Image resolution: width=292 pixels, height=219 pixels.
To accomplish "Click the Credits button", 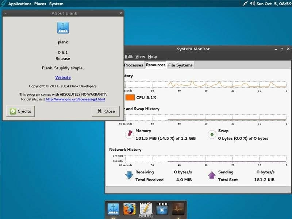I will pos(20,111).
